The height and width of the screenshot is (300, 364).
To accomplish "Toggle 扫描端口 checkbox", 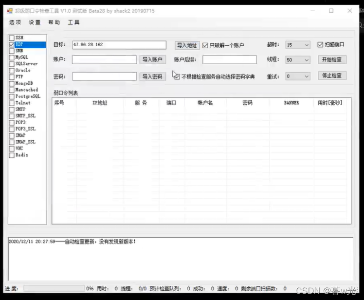I will click(320, 45).
